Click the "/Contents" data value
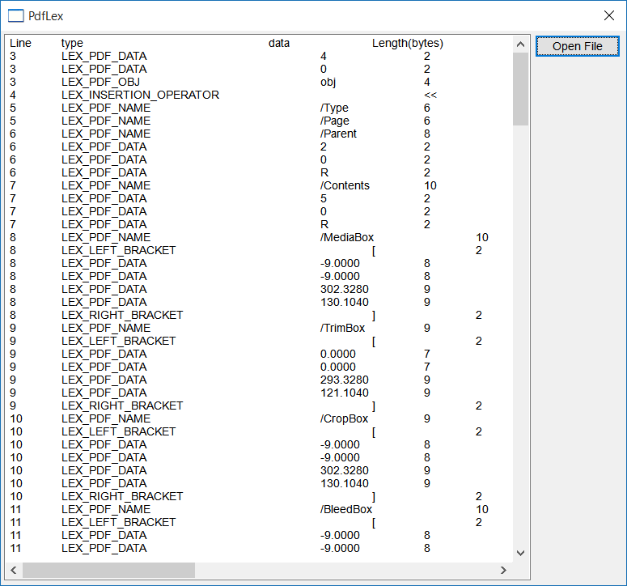627x586 pixels. point(345,185)
